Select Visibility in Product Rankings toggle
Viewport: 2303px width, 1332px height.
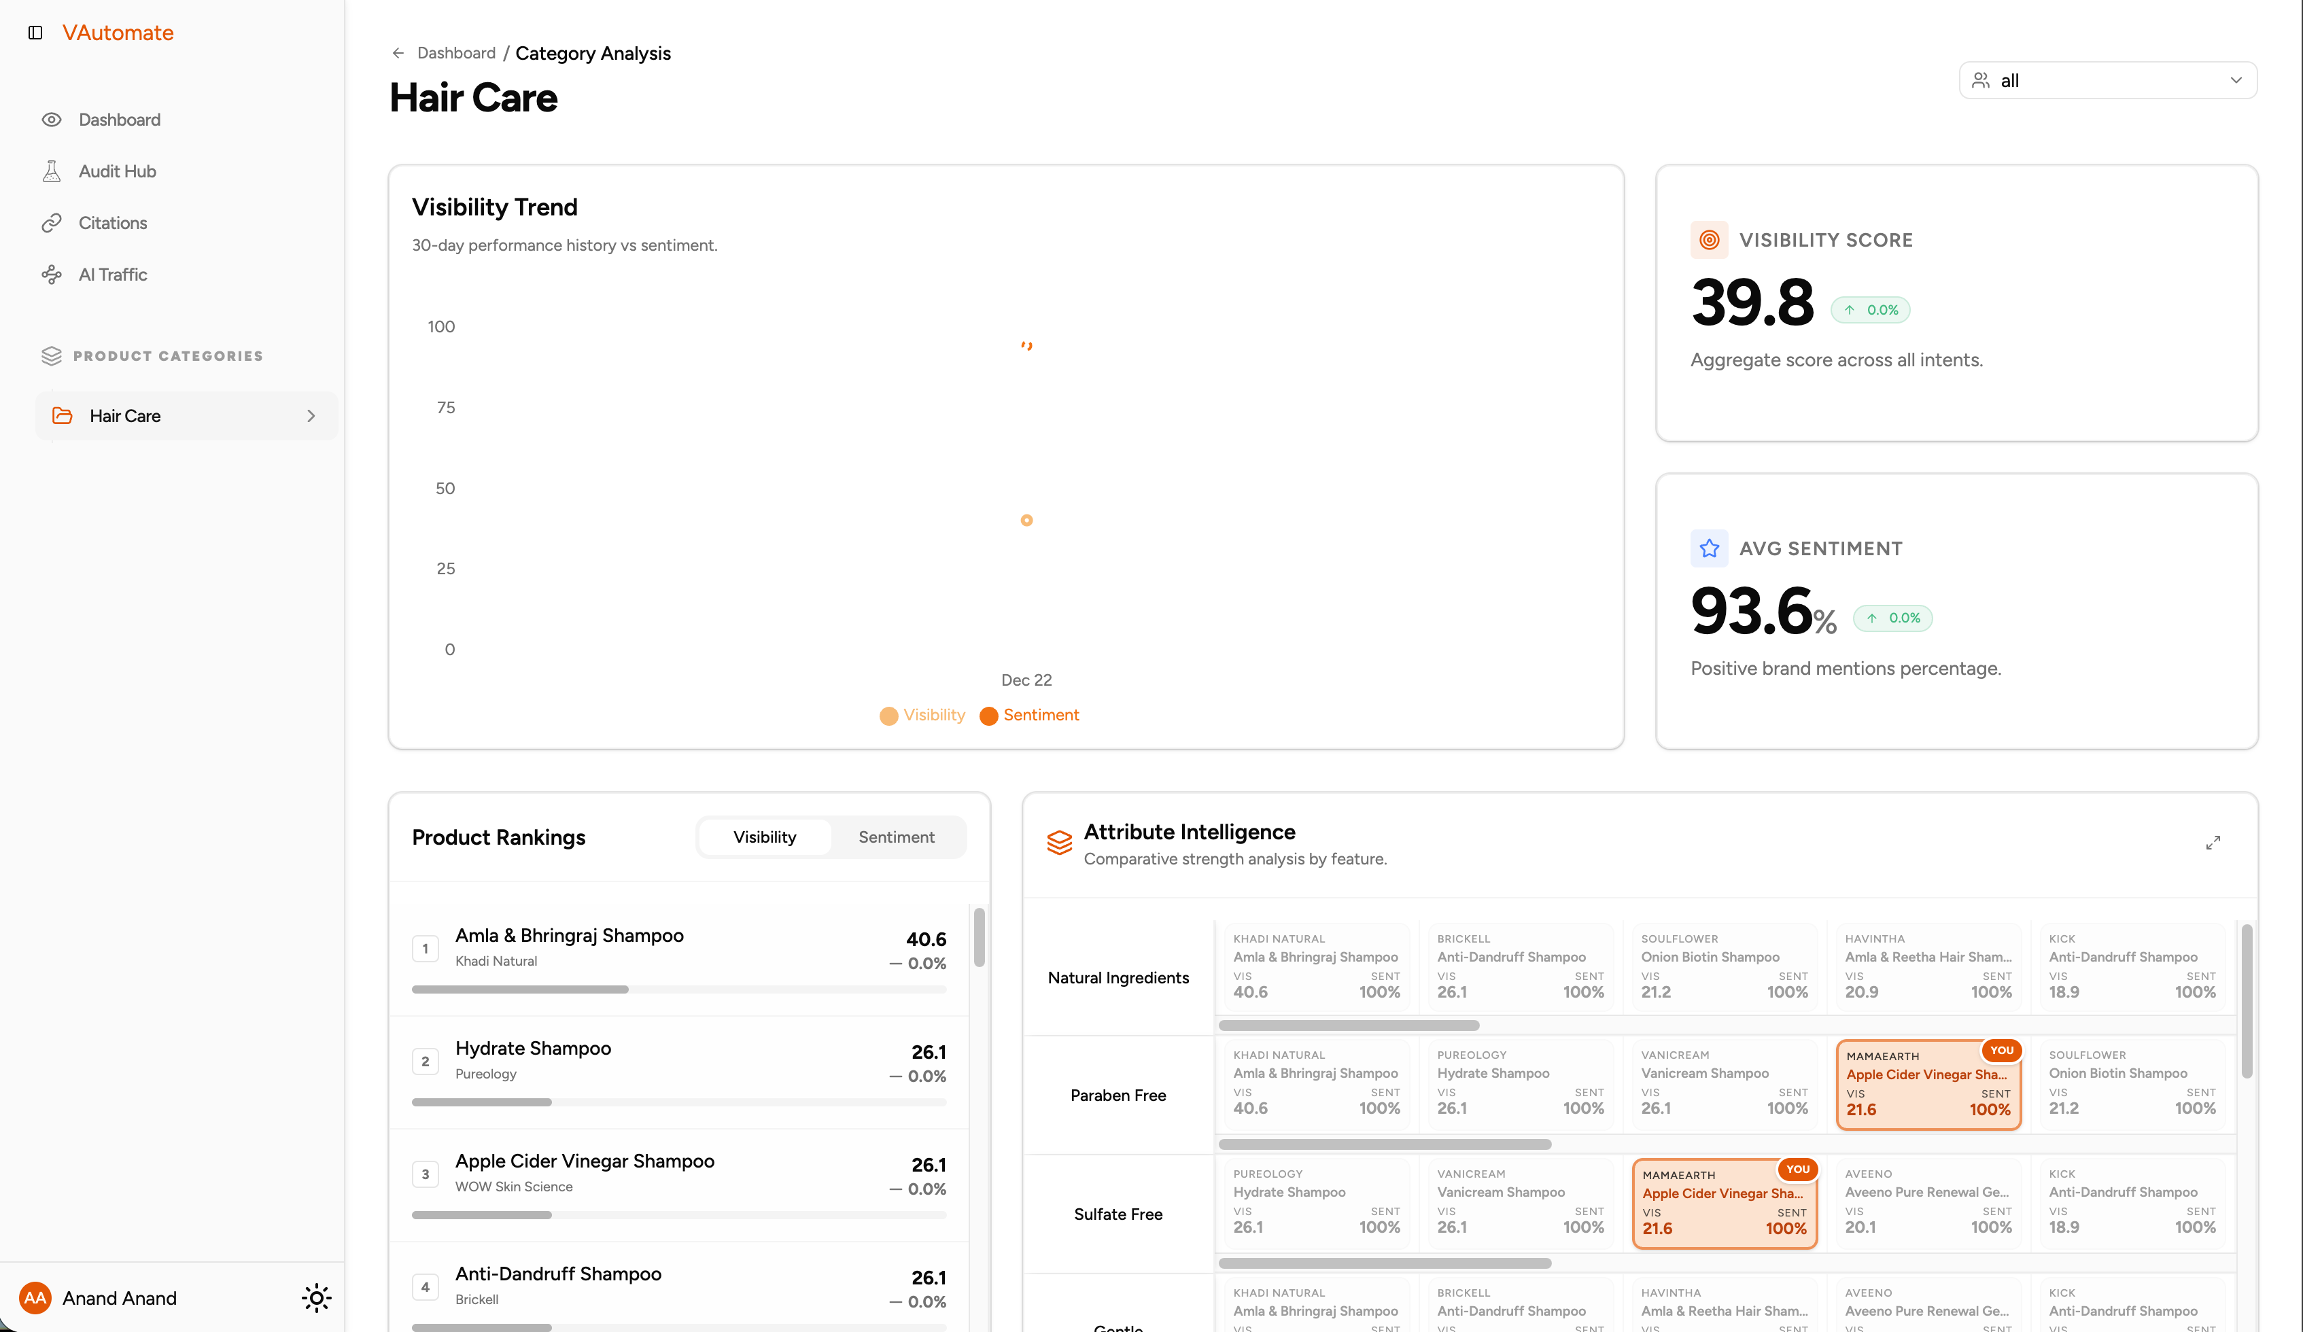click(x=764, y=837)
